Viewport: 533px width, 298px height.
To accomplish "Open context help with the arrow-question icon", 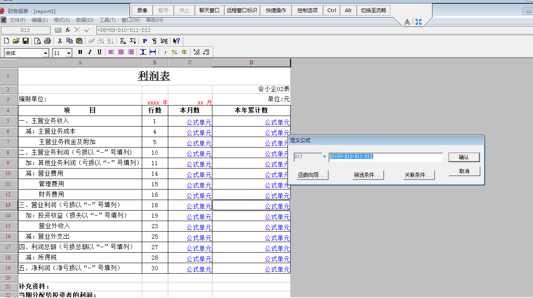I will tap(177, 41).
